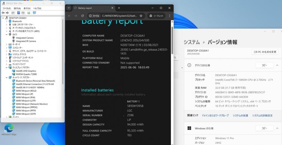Screen dimensions: 282x145
Task: Open the ファイル(F) menu
Action: tap(7, 8)
